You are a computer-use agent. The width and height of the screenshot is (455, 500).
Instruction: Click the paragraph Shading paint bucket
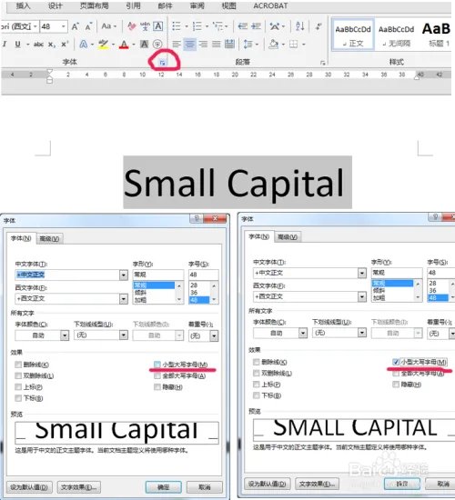[x=273, y=44]
